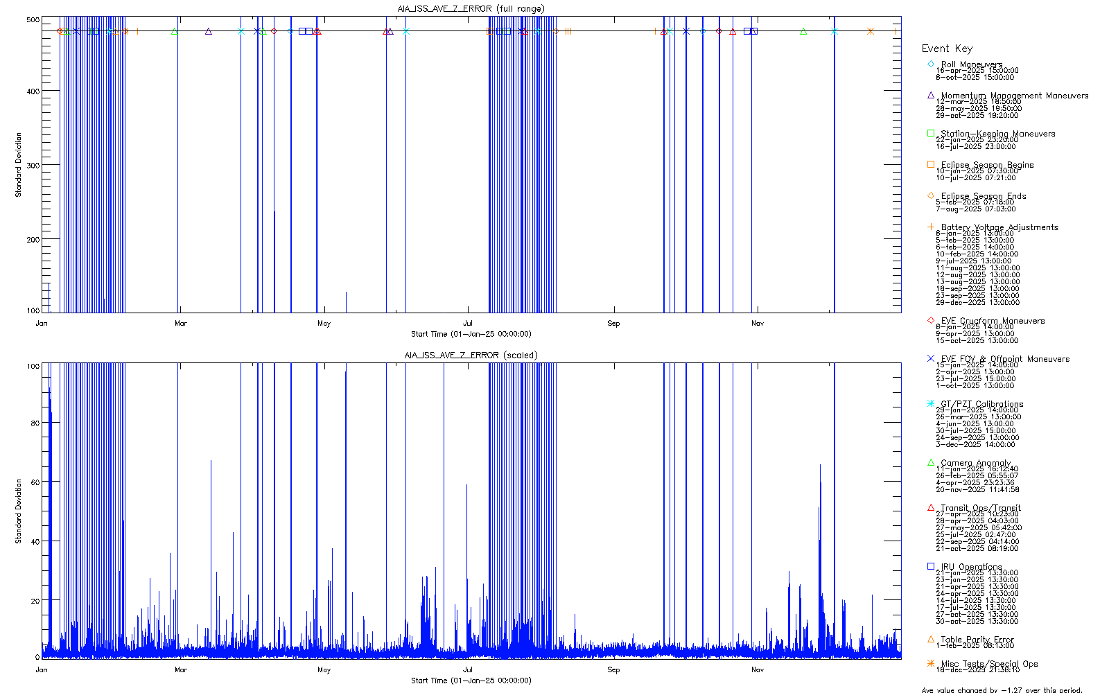Click the Event Key heading
1109x693 pixels.
947,49
